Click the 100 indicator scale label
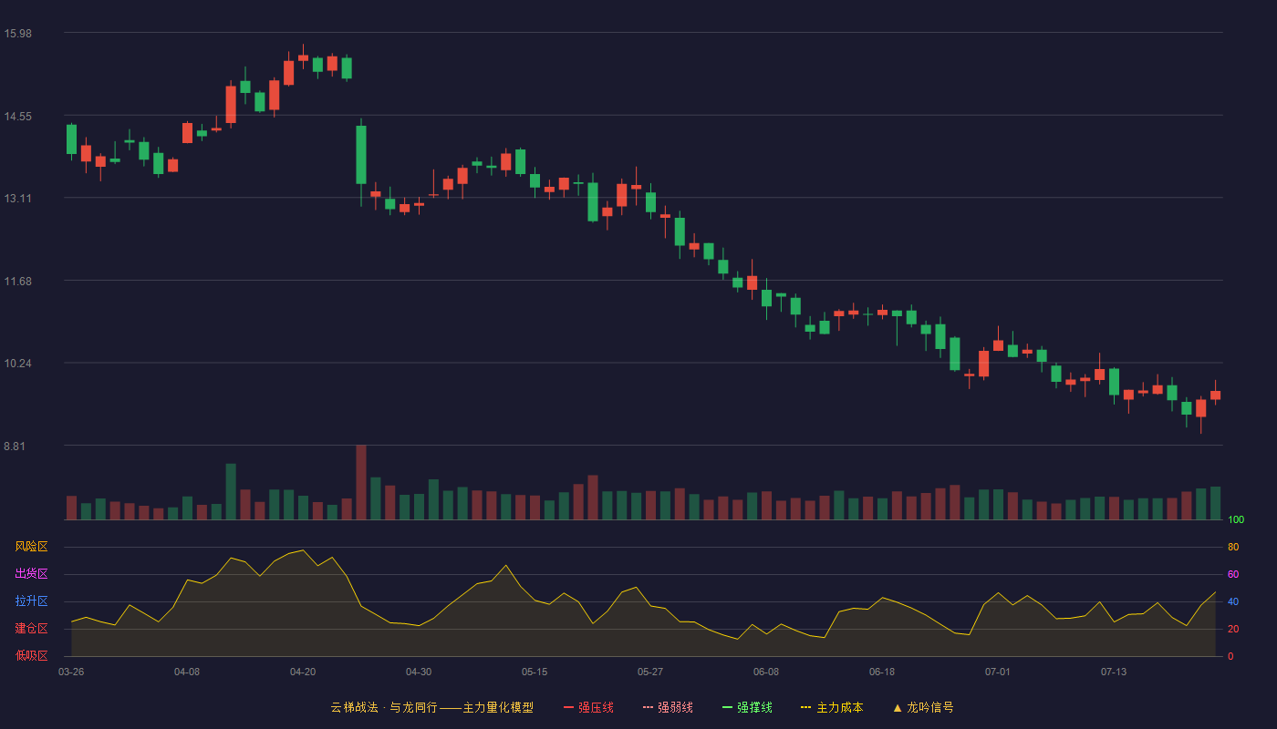This screenshot has width=1277, height=729. 1236,520
